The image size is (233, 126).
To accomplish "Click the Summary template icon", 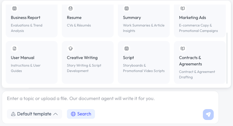I will click(127, 8).
